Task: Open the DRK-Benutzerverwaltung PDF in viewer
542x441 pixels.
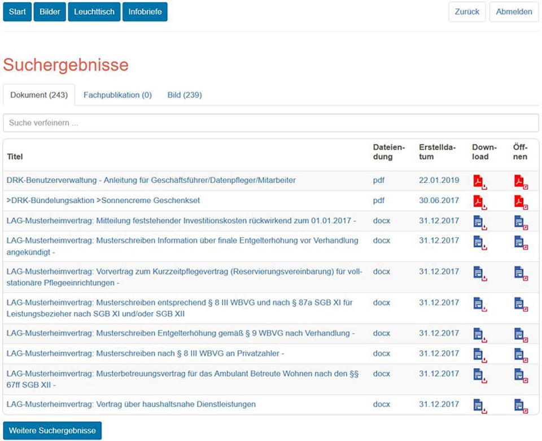Action: pos(521,181)
